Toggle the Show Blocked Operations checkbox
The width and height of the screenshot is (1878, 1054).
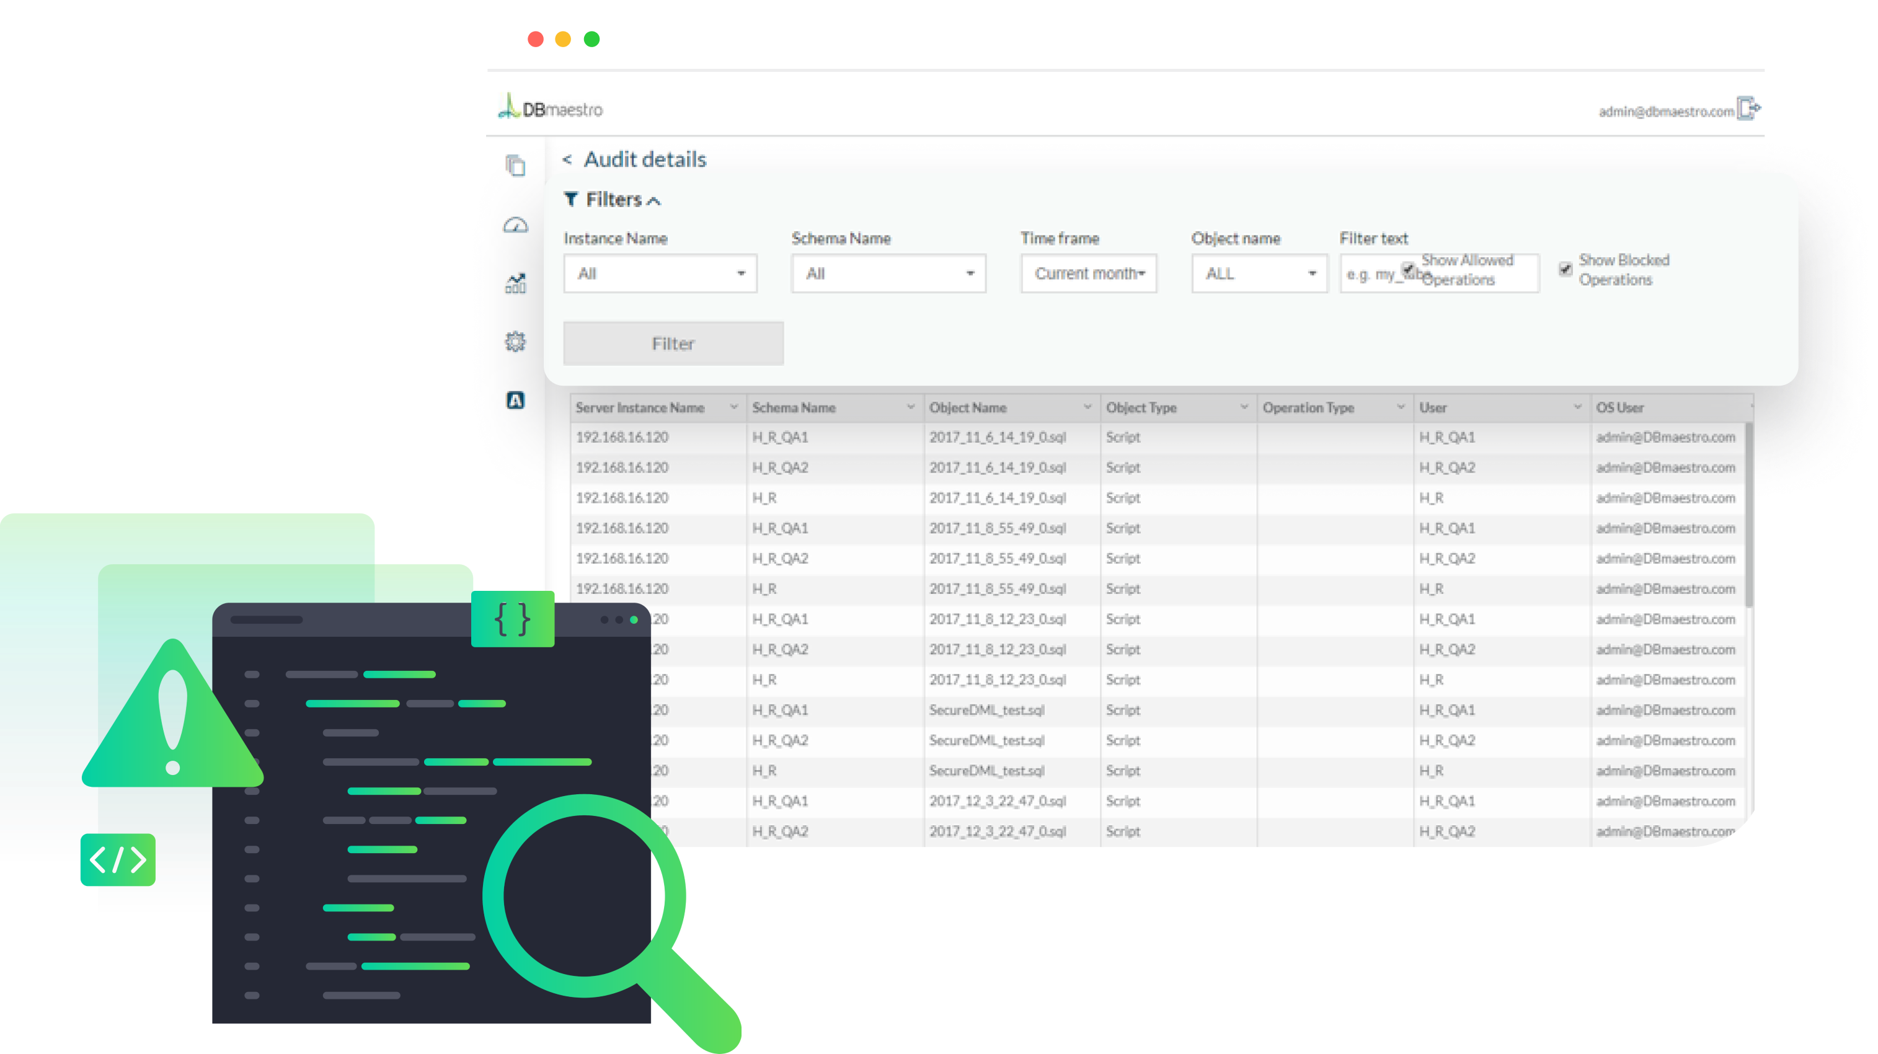(x=1566, y=269)
